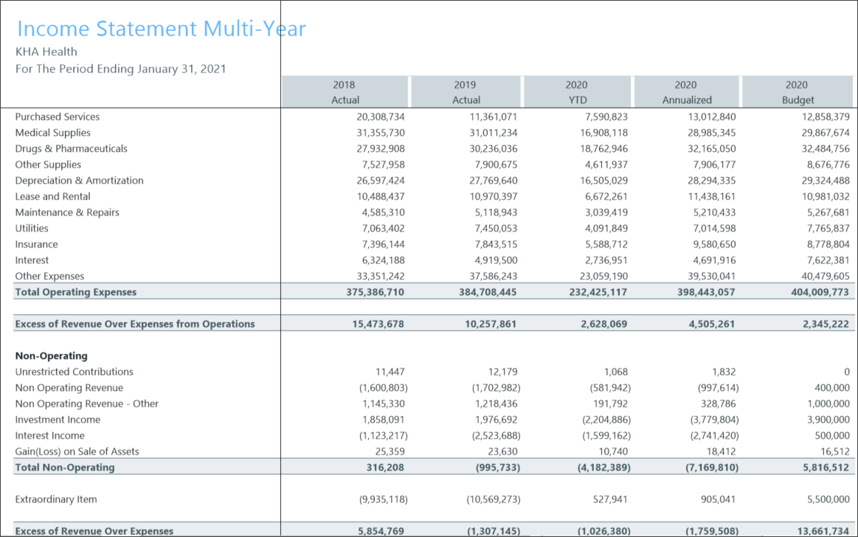Viewport: 858px width, 537px height.
Task: Select the 2020 Budget column header
Action: tap(798, 92)
